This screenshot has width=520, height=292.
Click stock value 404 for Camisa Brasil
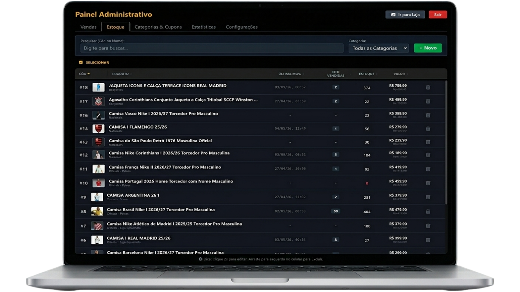[367, 212]
